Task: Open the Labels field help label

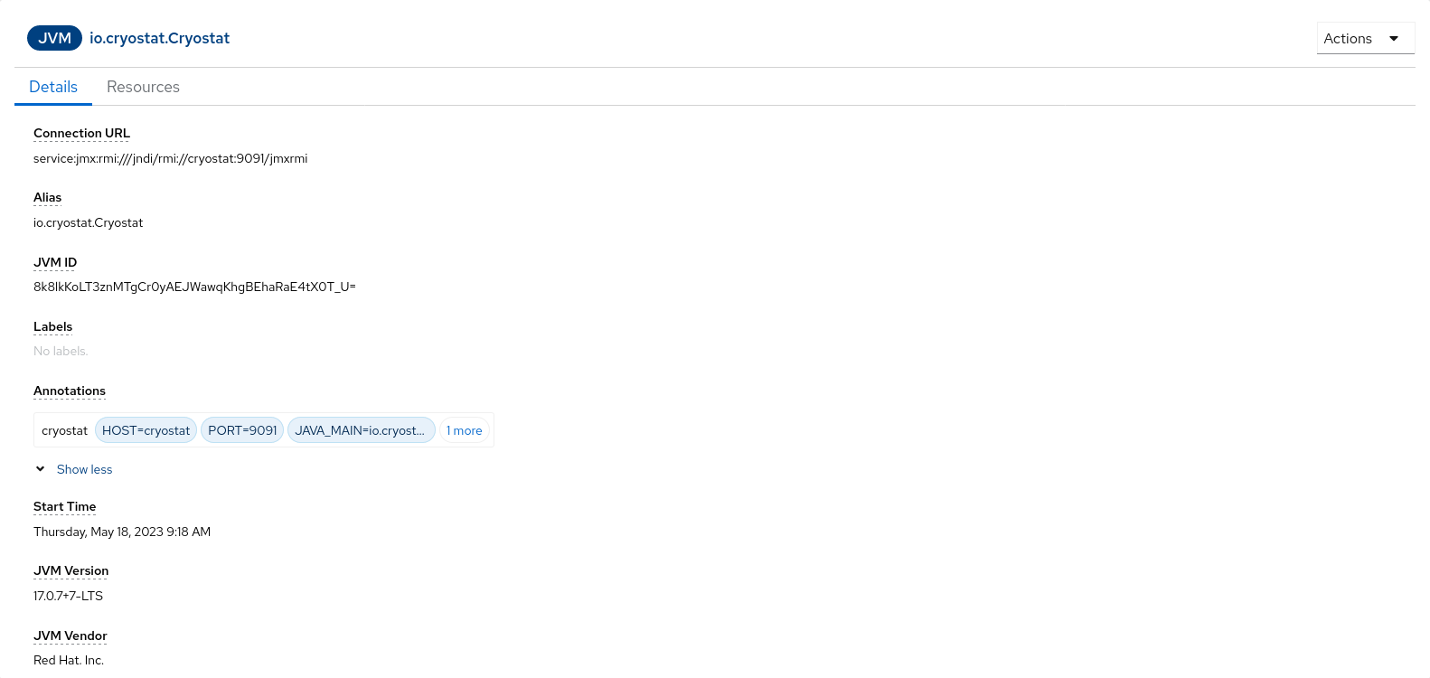Action: click(52, 326)
